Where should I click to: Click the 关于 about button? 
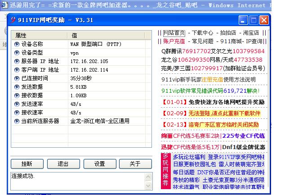pyautogui.click(x=135, y=164)
